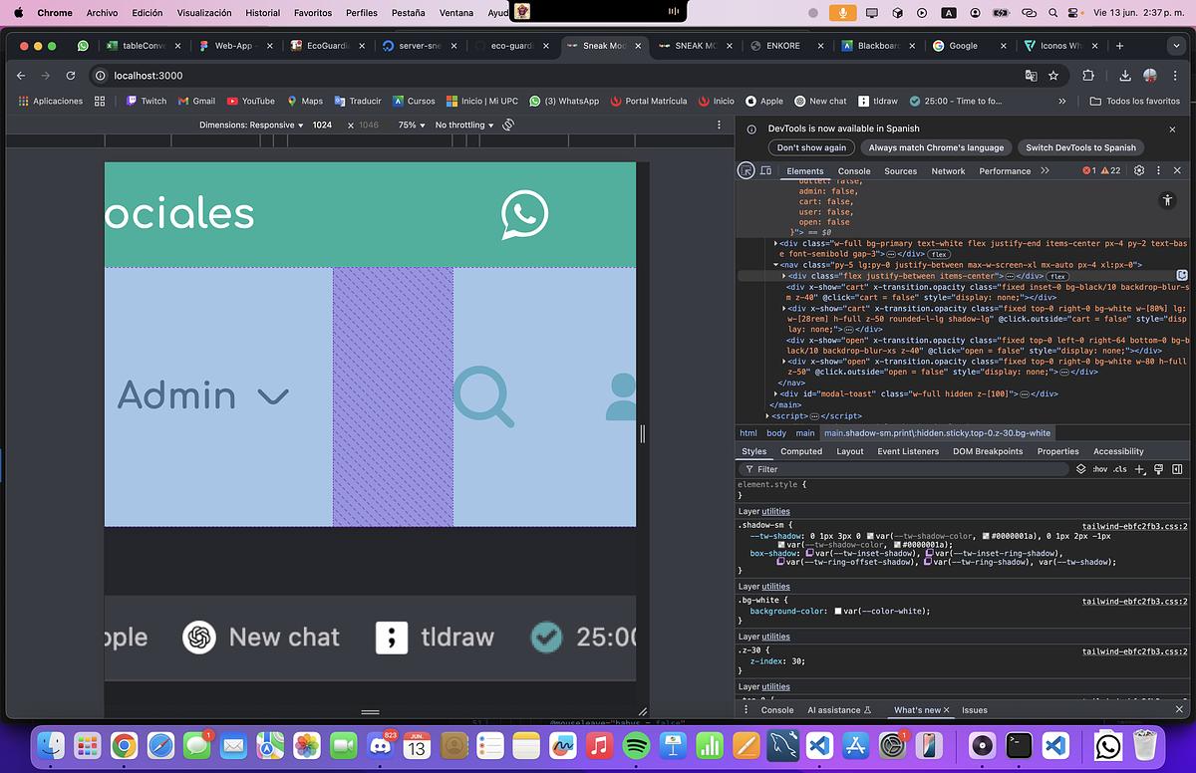Open the Dimensions: Responsive dropdown
Viewport: 1196px width, 773px height.
click(x=251, y=125)
